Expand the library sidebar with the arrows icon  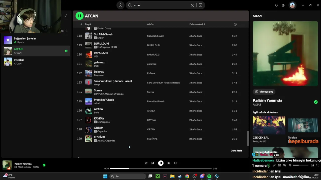click(66, 15)
